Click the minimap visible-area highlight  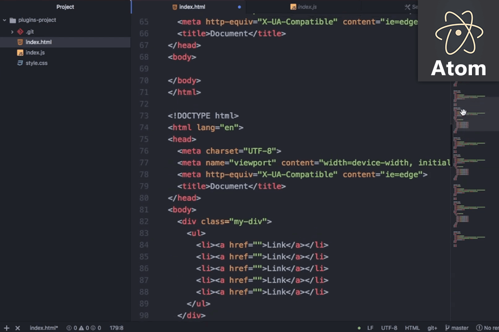click(476, 114)
